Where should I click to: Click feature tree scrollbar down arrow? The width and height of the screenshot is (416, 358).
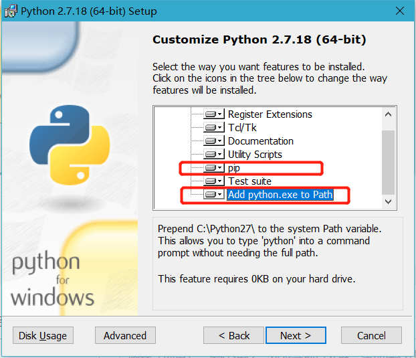[388, 201]
